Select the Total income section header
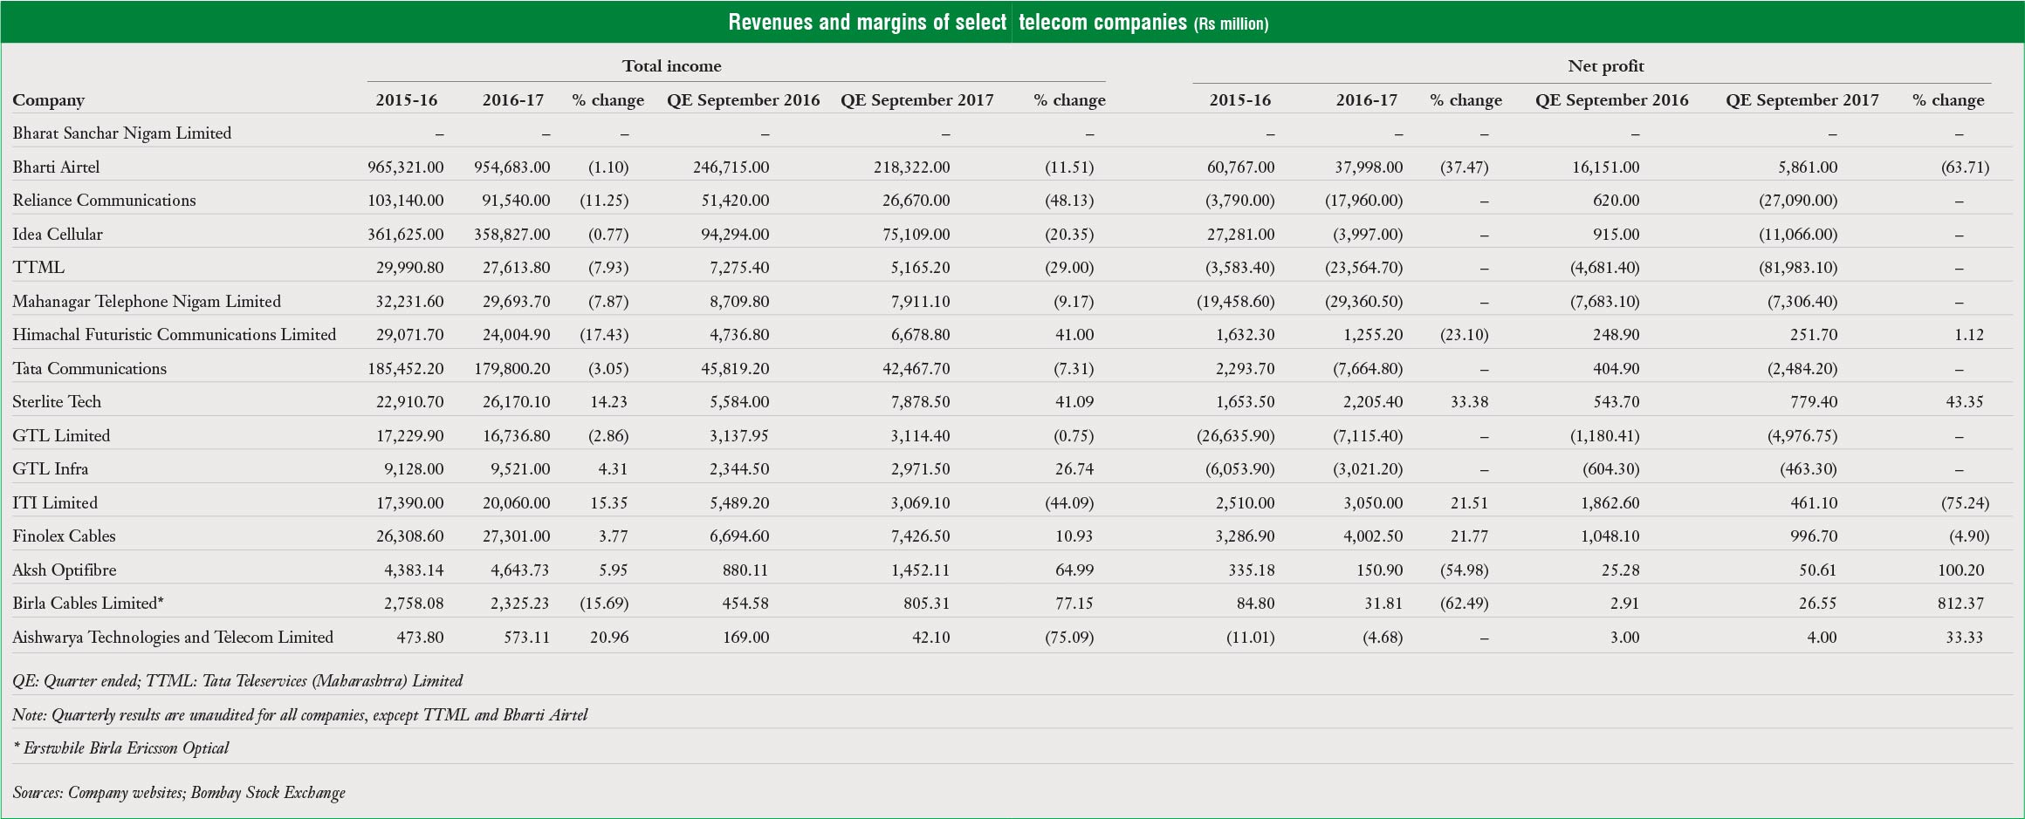The width and height of the screenshot is (2025, 819). point(670,65)
